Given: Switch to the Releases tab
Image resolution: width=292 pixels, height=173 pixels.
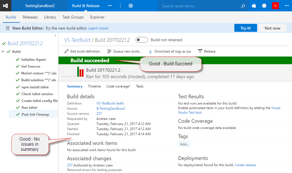Looking at the screenshot, I should (30, 17).
